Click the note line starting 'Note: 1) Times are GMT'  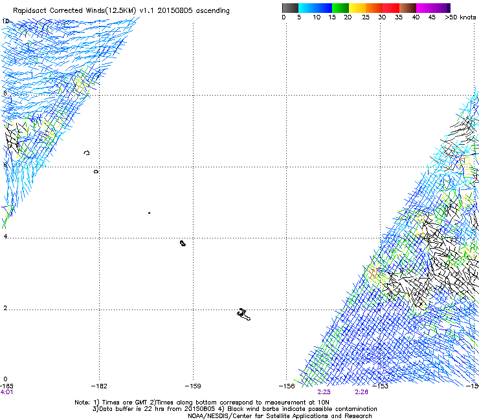click(202, 403)
